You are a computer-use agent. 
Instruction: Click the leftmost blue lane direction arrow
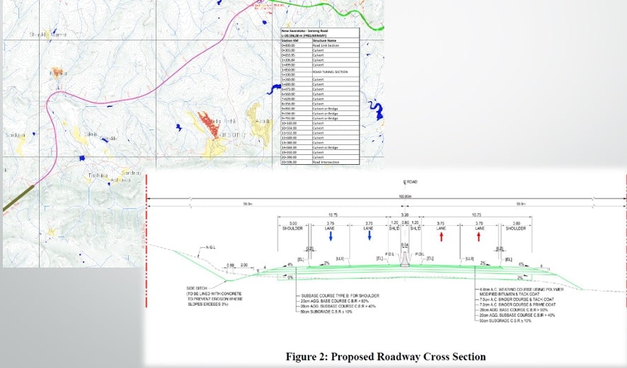tap(330, 236)
